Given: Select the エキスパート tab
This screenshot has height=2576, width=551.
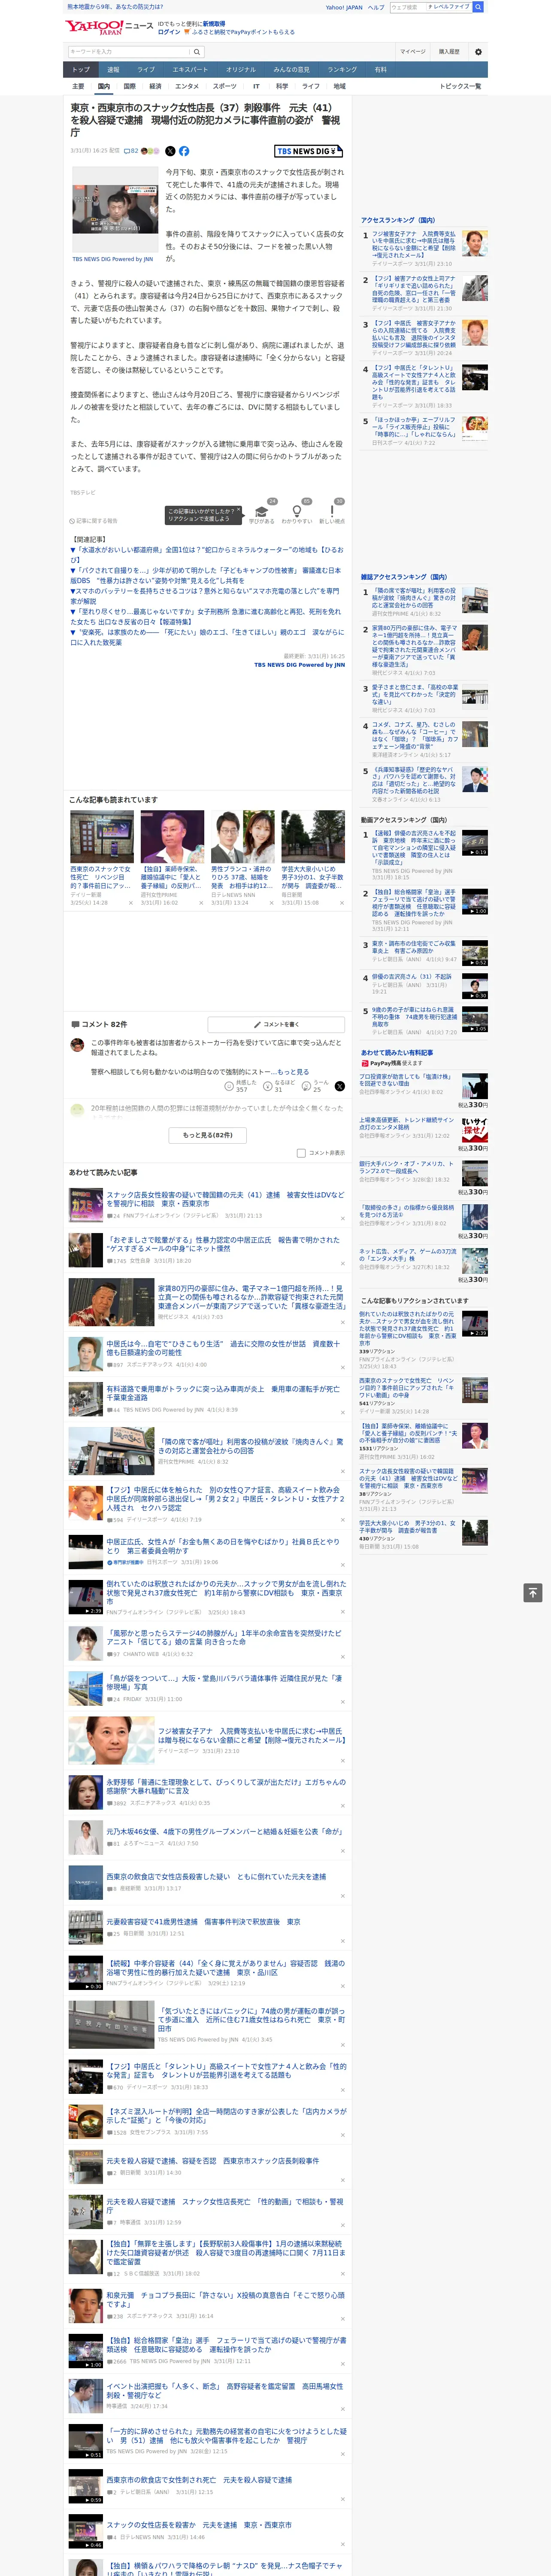Looking at the screenshot, I should point(190,70).
